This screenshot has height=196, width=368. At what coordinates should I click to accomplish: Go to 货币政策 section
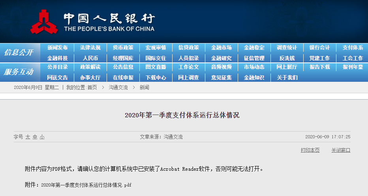123,48
